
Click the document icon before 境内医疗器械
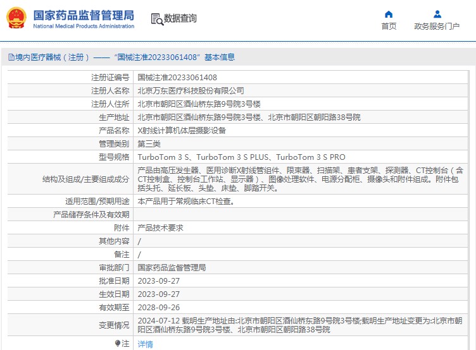[x=11, y=57]
